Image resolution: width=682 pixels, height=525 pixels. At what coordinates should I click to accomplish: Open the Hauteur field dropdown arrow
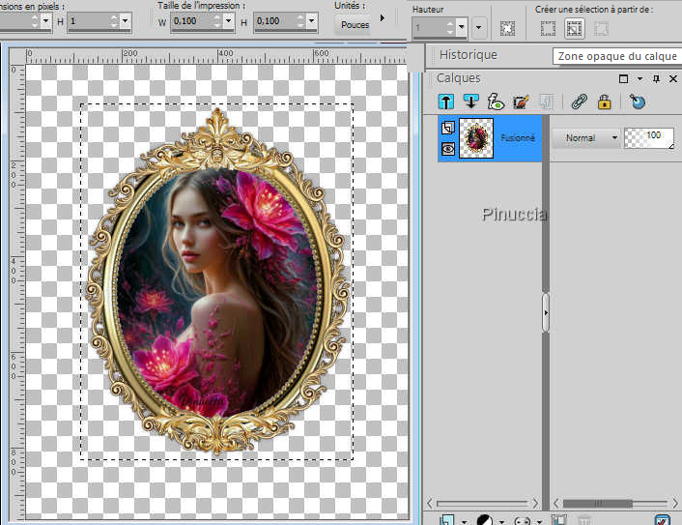[461, 28]
